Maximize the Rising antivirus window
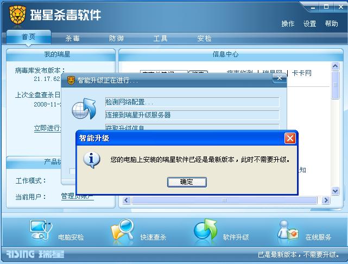348x264 pixels. tap(326, 7)
